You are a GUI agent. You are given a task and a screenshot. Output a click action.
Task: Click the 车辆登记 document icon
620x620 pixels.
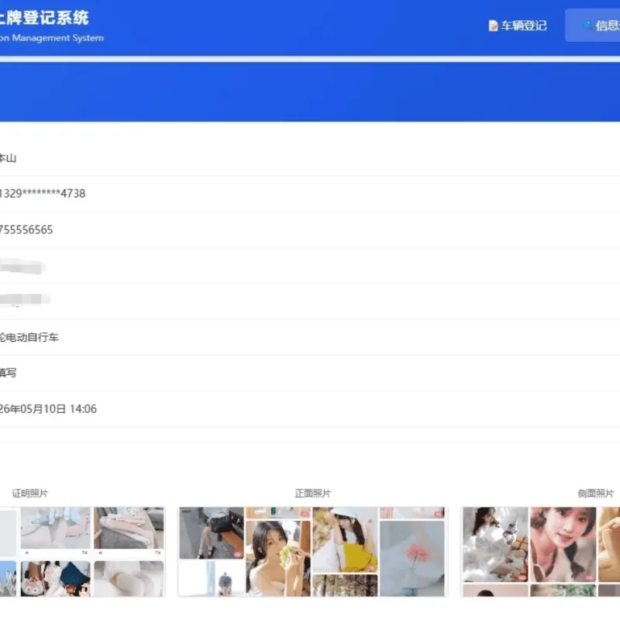[x=493, y=26]
